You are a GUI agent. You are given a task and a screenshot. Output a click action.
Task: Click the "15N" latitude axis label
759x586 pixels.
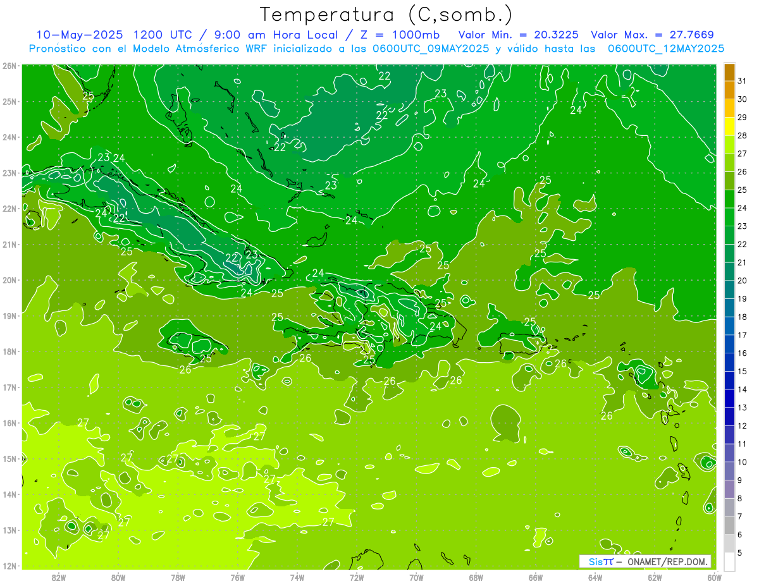tap(9, 458)
